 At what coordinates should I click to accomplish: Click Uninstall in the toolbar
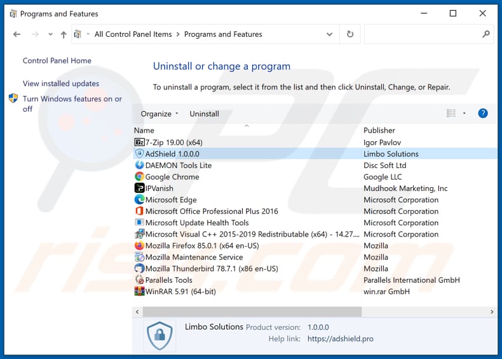204,114
